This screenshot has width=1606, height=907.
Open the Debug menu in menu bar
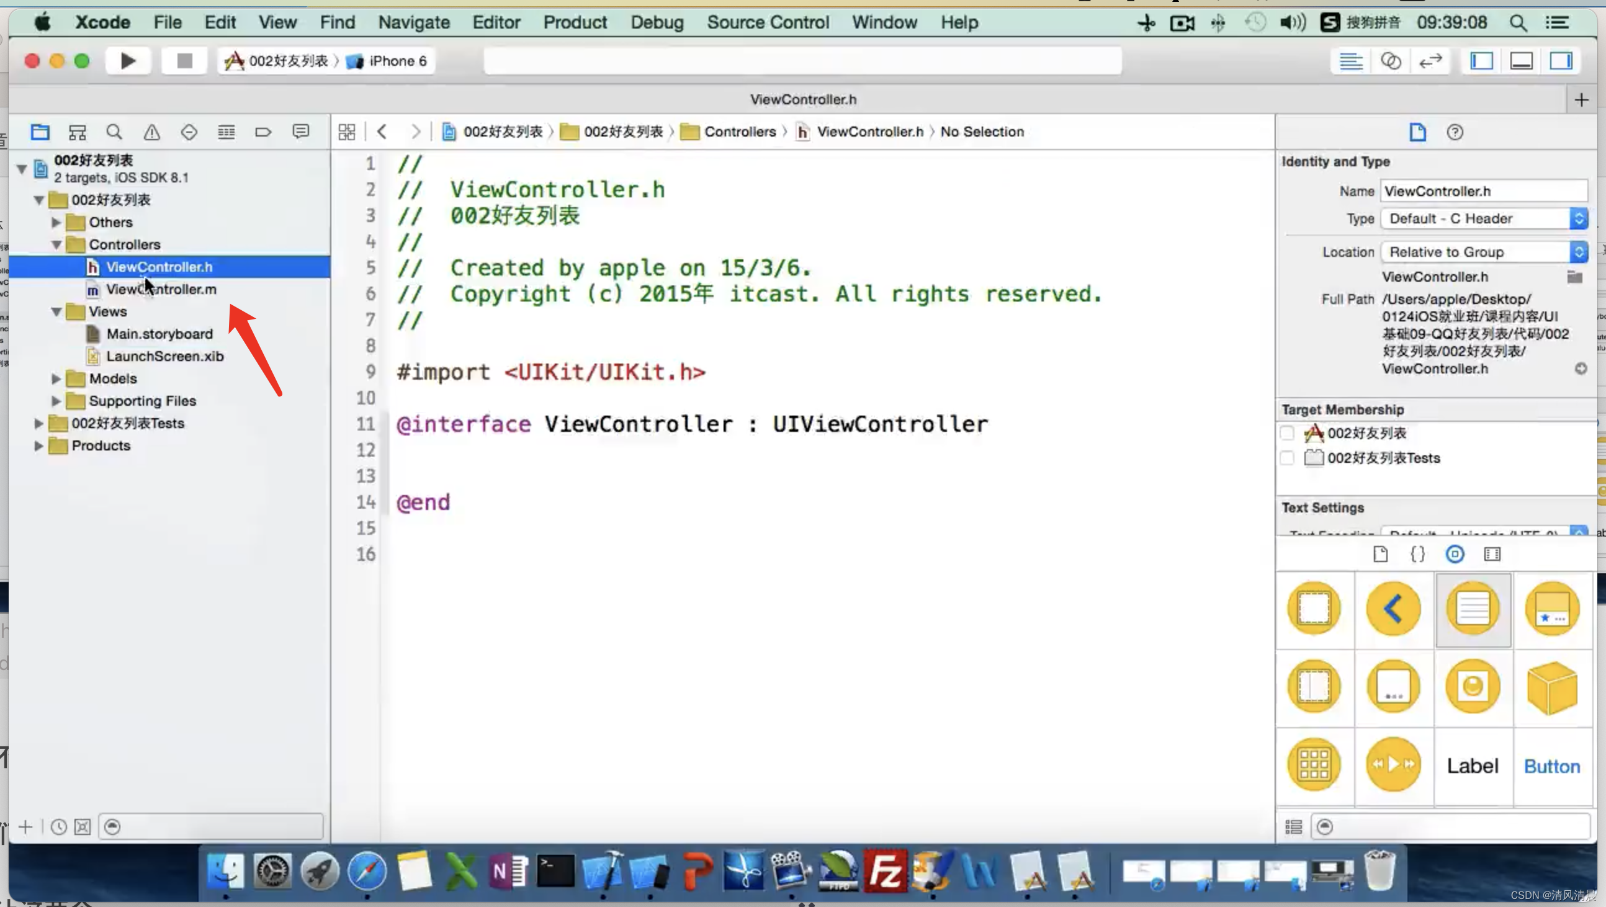click(x=657, y=21)
